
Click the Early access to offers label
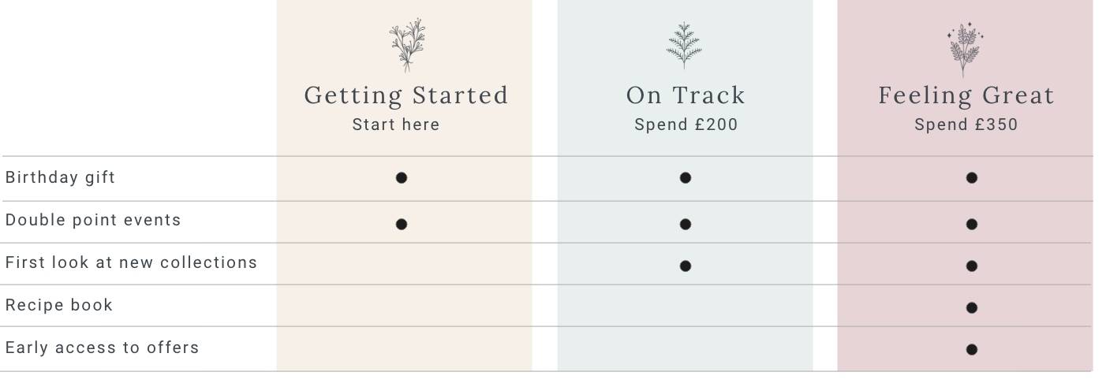[x=102, y=348]
